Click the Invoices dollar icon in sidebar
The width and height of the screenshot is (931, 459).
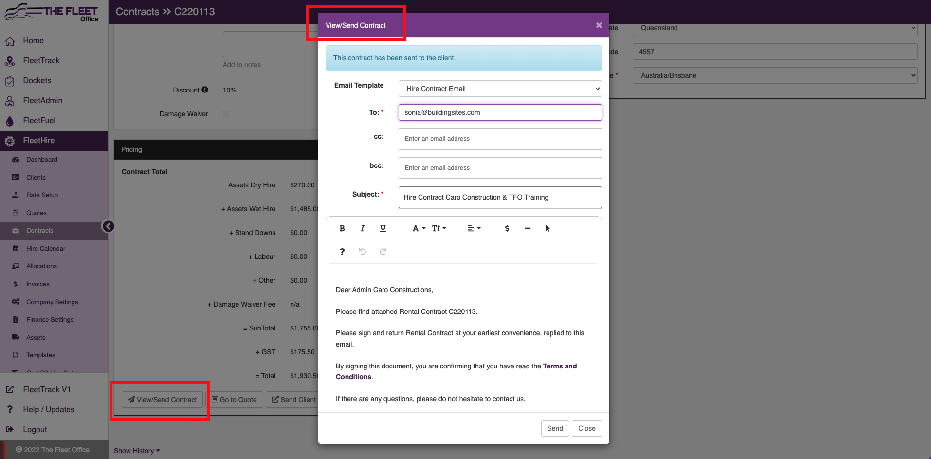click(16, 284)
